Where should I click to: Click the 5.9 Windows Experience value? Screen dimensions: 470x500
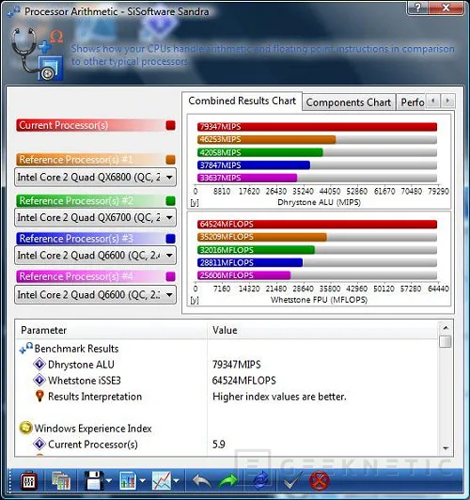(x=219, y=445)
